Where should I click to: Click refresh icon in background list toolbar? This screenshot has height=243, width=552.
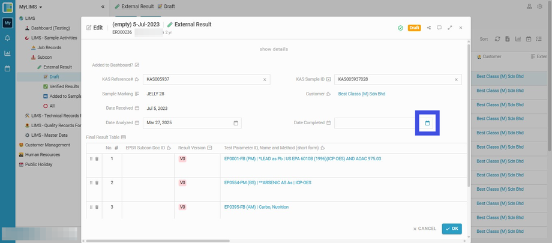coord(497,39)
